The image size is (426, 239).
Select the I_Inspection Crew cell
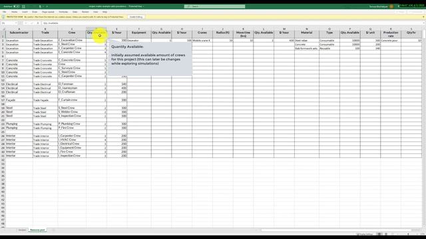click(72, 156)
